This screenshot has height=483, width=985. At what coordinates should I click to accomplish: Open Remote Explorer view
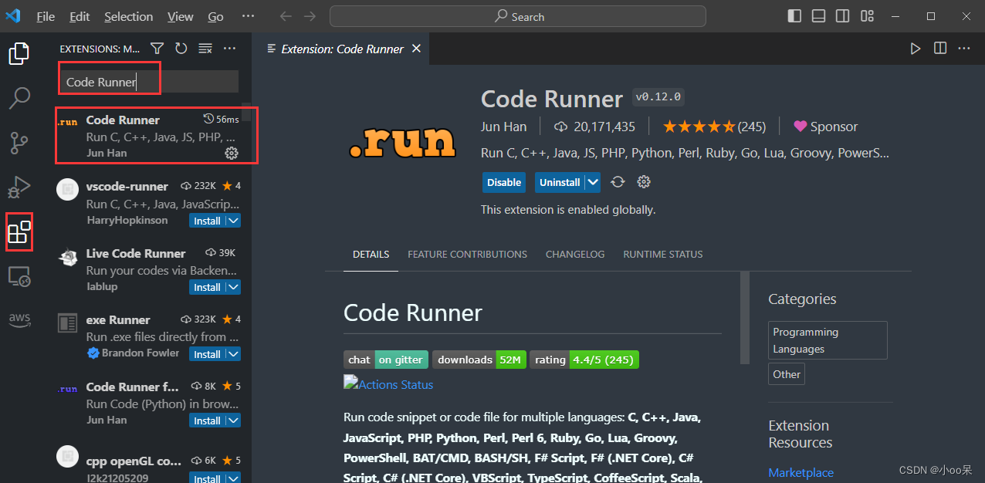[x=19, y=276]
